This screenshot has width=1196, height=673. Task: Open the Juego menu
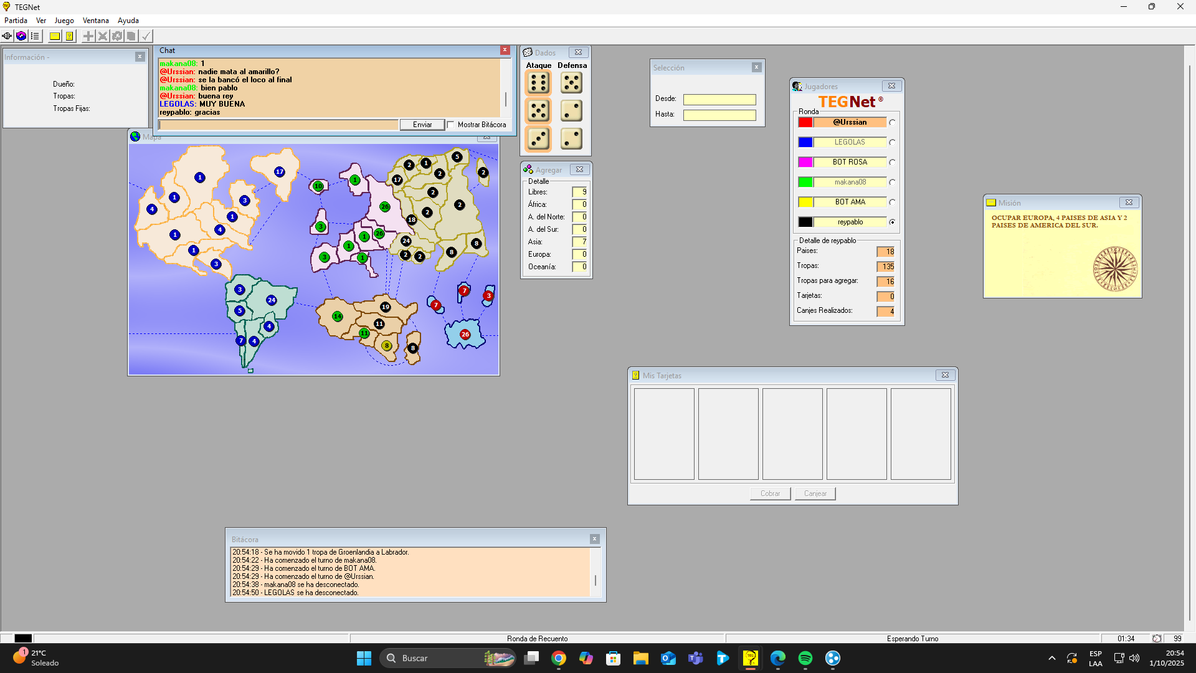[64, 21]
